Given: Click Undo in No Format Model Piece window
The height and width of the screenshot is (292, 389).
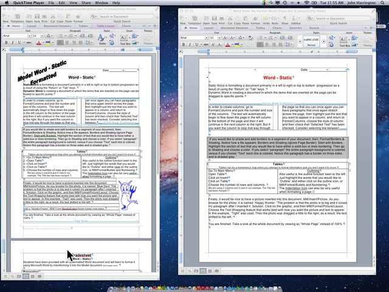Looking at the screenshot, I should coord(266,18).
